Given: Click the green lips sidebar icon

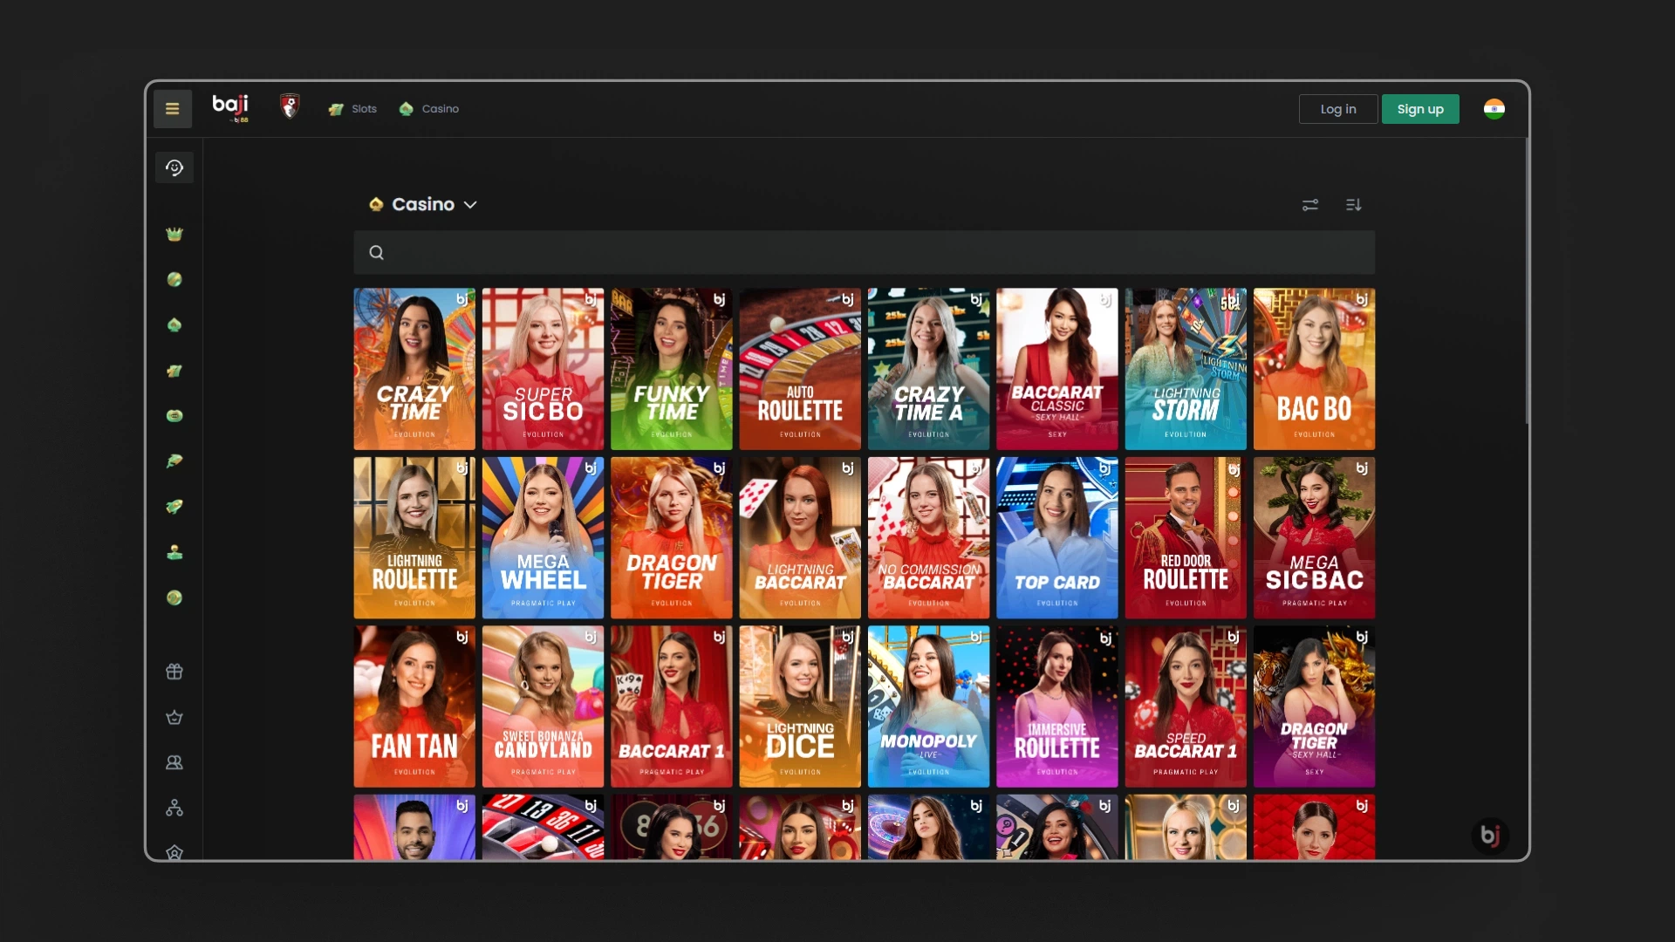Looking at the screenshot, I should pos(174,416).
